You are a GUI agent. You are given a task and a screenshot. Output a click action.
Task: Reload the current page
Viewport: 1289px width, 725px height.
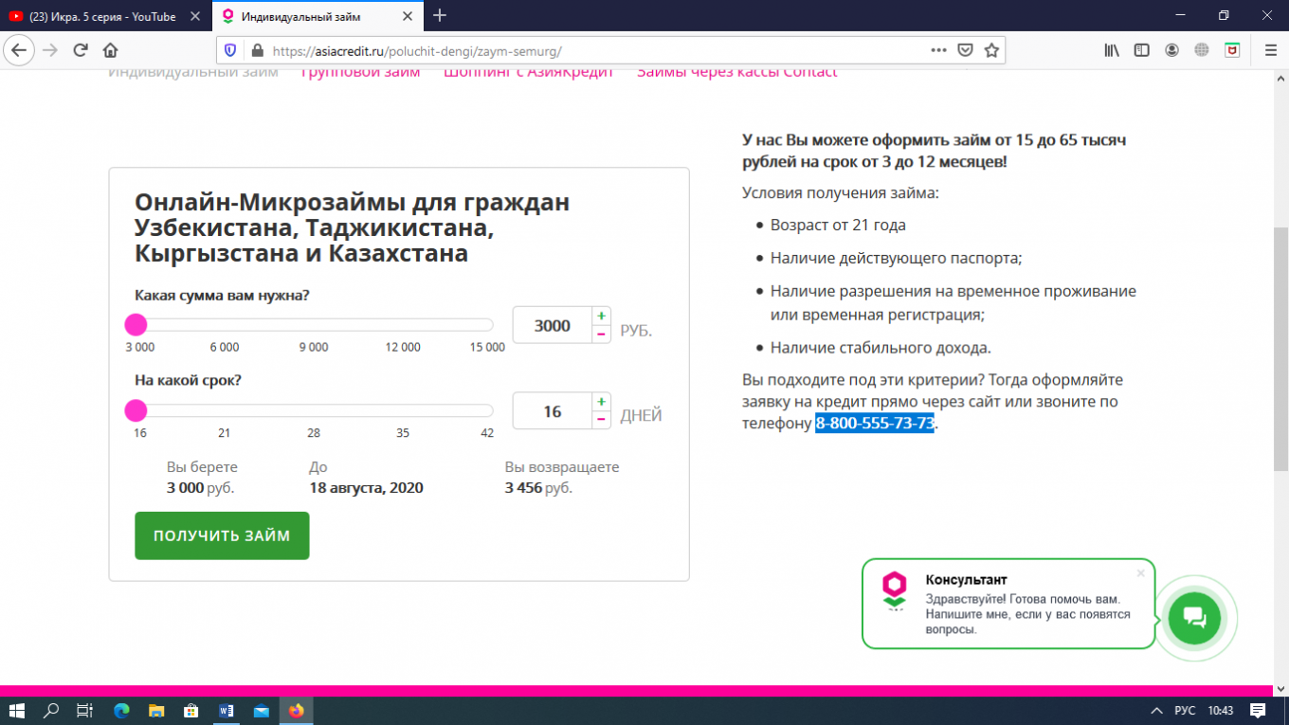click(x=81, y=50)
